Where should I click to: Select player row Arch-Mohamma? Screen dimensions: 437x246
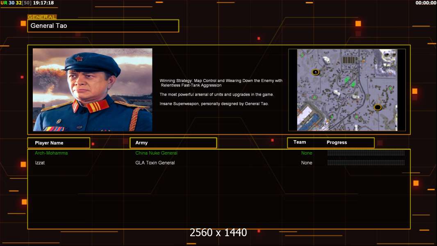coord(219,153)
